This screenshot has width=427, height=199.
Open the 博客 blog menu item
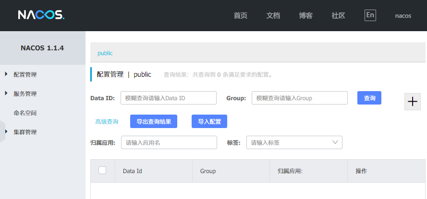[x=306, y=15]
